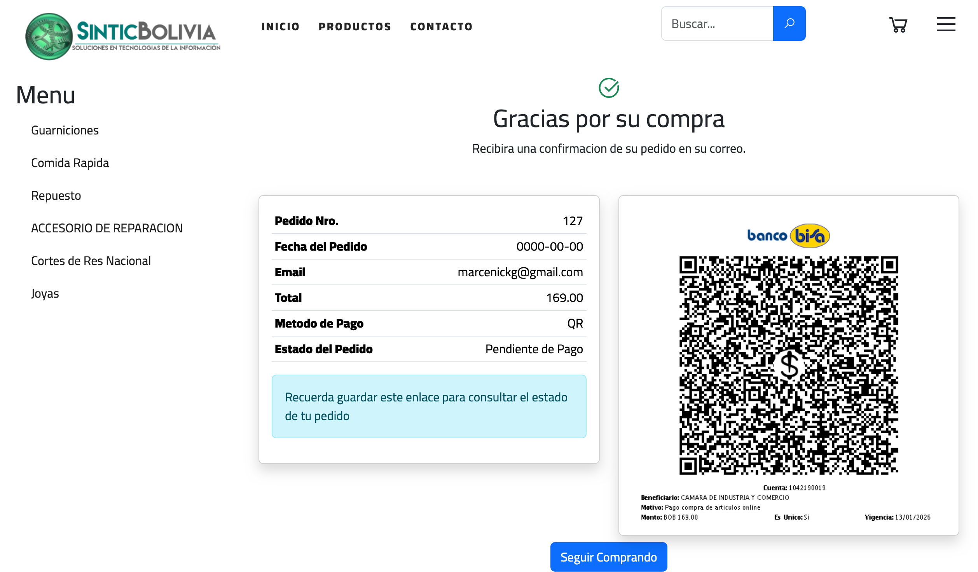Click the banco bisa logo
This screenshot has height=572, width=978.
click(x=788, y=235)
